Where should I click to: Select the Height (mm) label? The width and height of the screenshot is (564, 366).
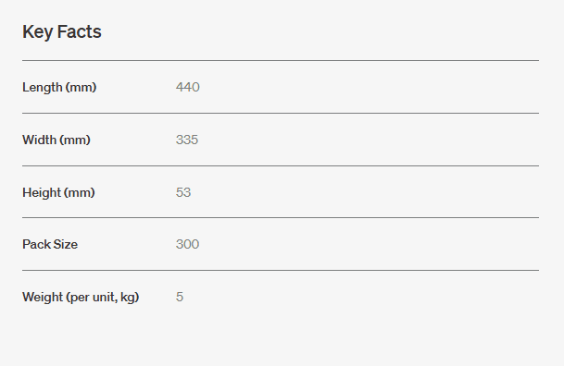(58, 192)
